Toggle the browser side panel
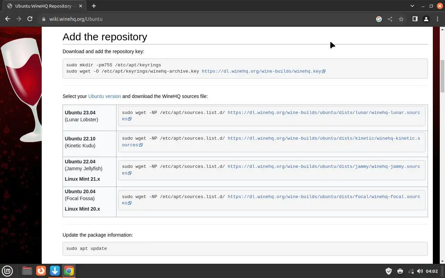The image size is (445, 278). (415, 19)
